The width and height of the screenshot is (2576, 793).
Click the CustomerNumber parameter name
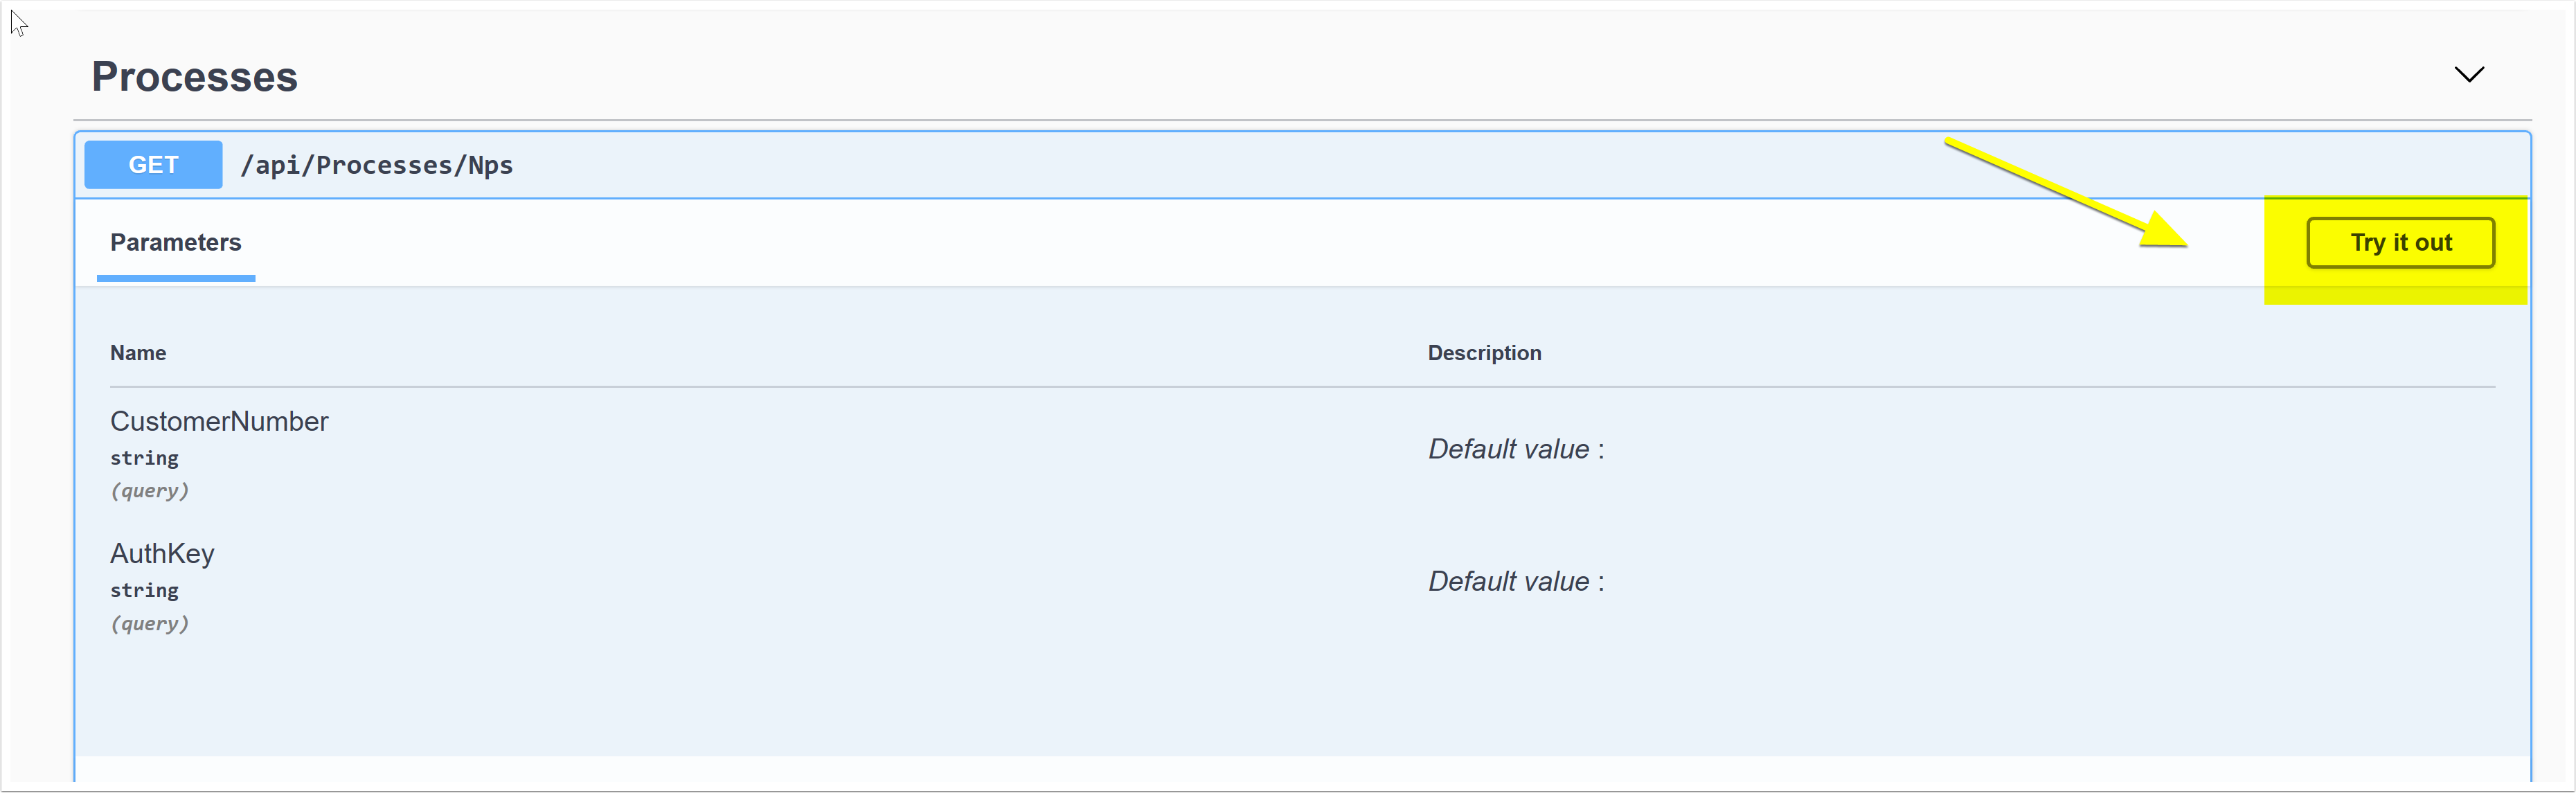tap(219, 421)
